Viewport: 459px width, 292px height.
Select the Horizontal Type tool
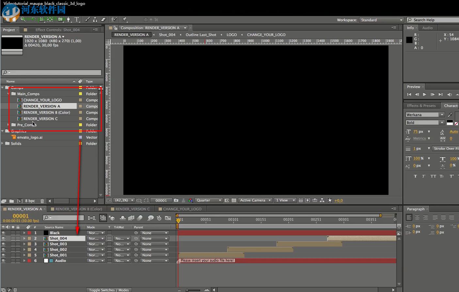[x=77, y=20]
